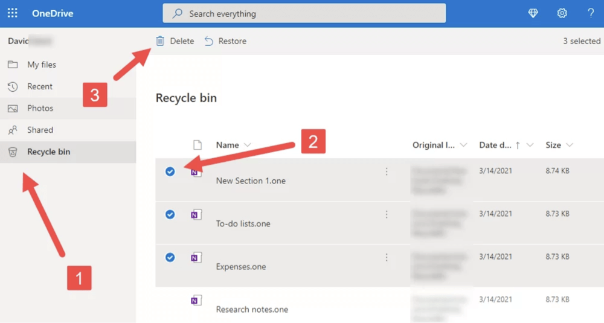Click the My files folder icon
604x323 pixels.
click(12, 64)
